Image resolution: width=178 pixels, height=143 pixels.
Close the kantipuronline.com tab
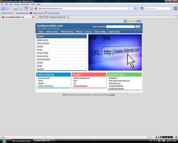[33, 17]
